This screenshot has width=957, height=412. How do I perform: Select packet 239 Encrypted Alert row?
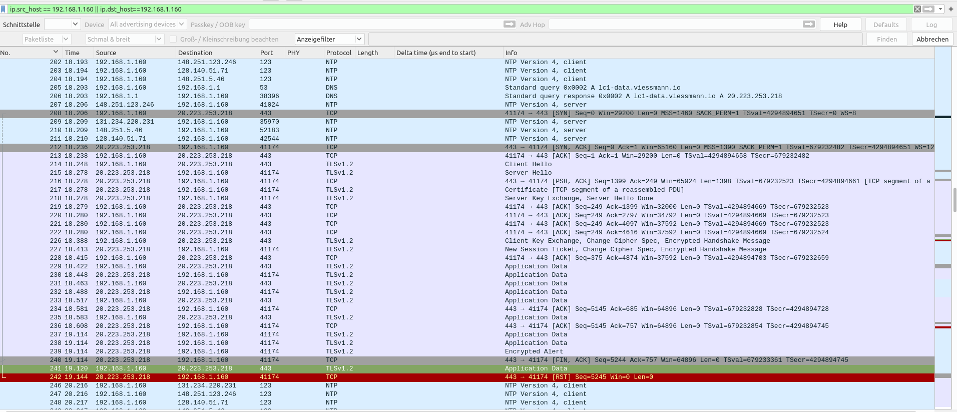coord(467,351)
